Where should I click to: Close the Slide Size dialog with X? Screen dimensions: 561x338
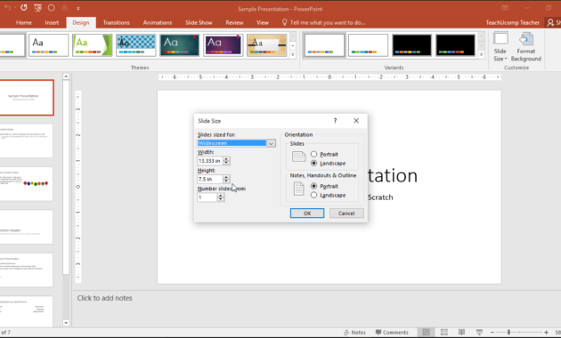356,121
